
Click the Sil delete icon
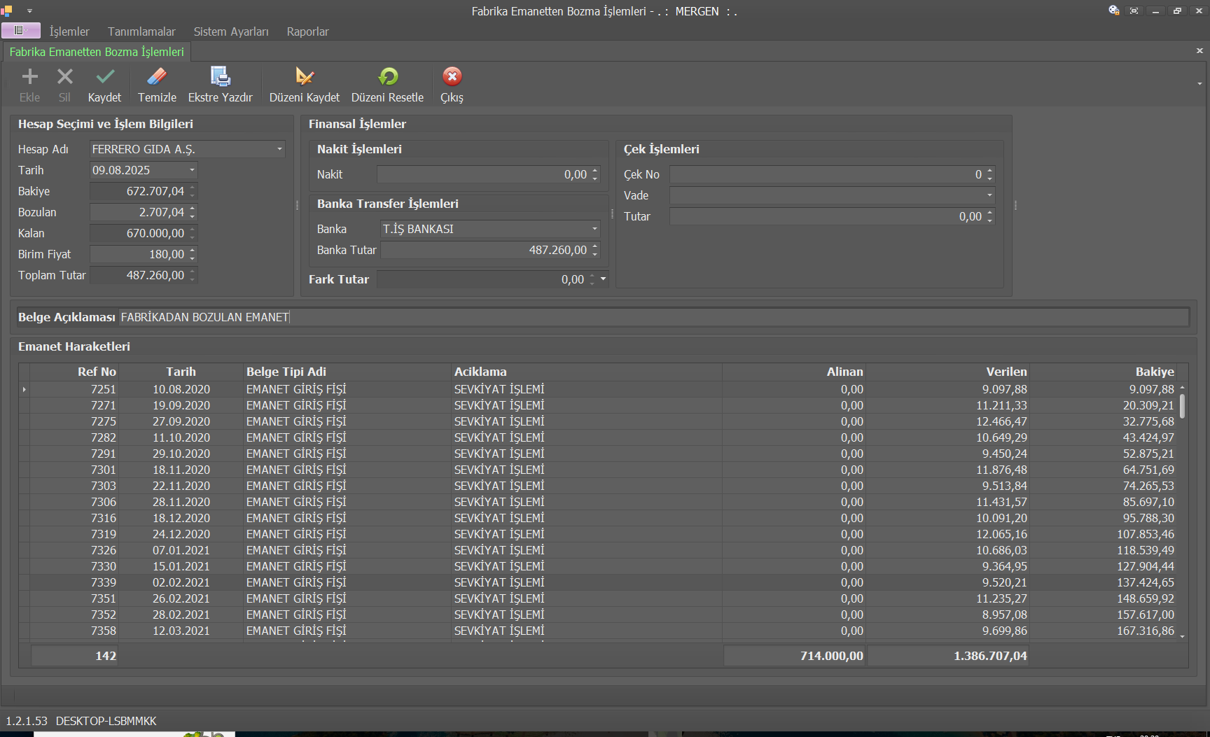(x=64, y=77)
